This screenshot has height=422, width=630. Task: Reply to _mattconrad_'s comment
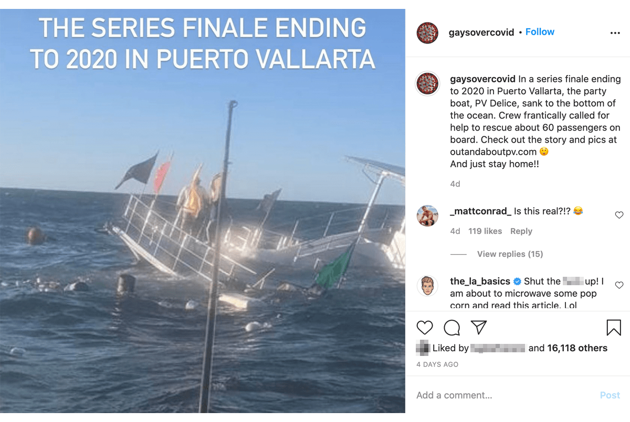click(x=521, y=231)
